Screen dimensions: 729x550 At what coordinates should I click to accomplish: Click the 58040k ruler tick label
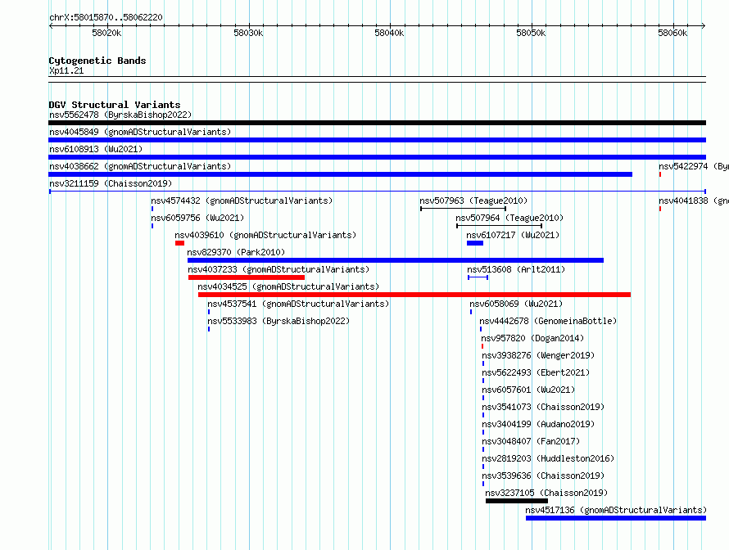[389, 33]
